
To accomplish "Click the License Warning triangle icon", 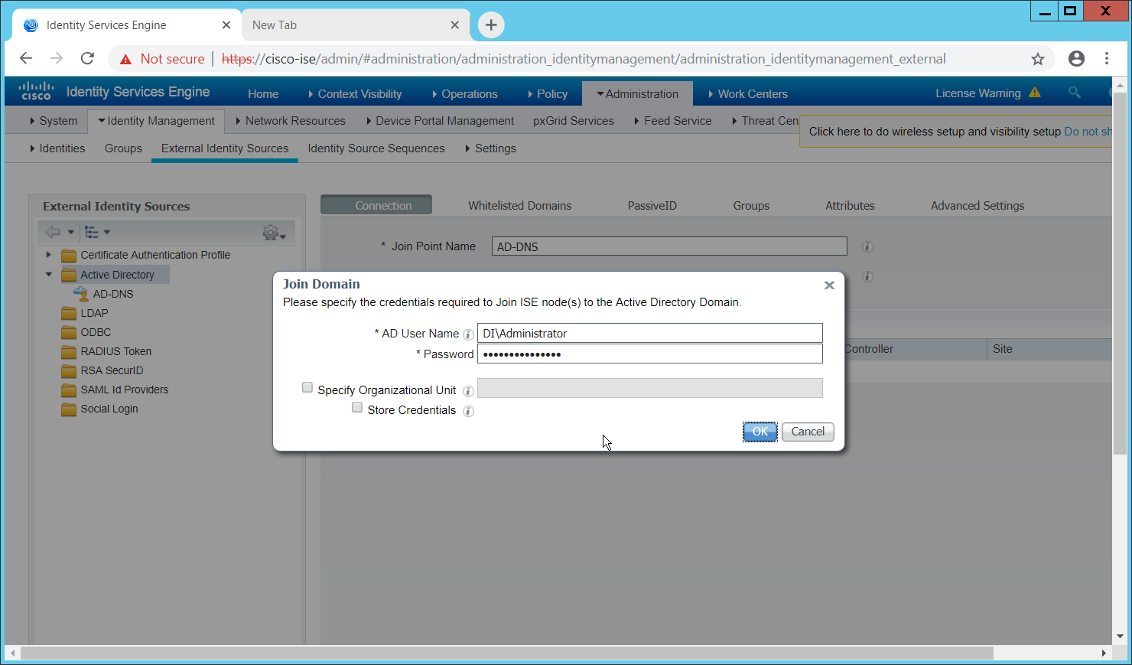I will 1035,93.
